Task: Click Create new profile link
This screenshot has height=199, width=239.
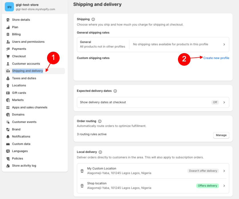Action: 216,58
